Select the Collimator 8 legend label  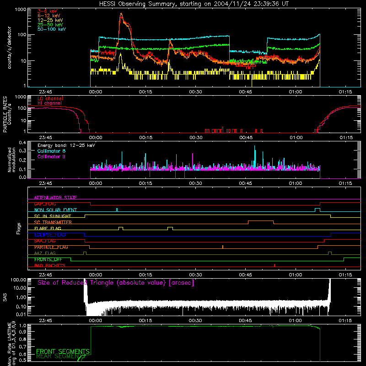click(51, 151)
